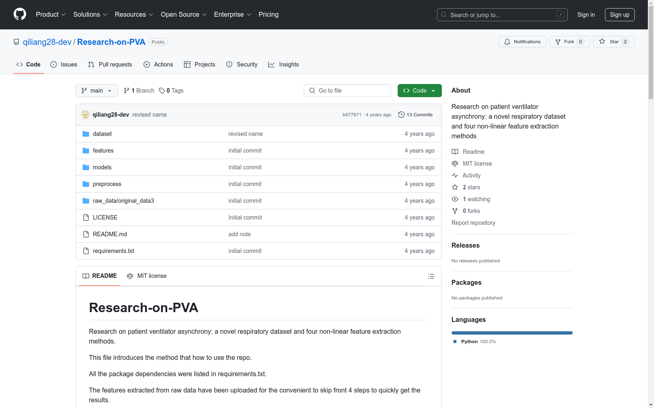The height and width of the screenshot is (408, 654).
Task: Click the pulse icon beside Activity
Action: pos(455,175)
